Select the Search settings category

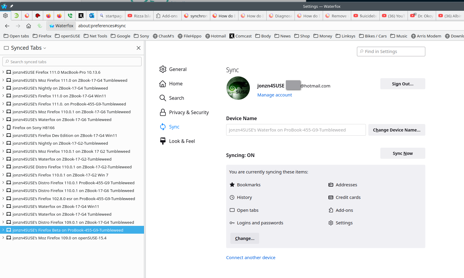pos(176,98)
